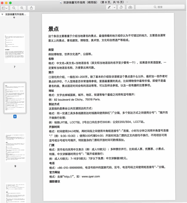This screenshot has height=203, width=187.
Task: Open the window title dropdown chevron
Action: point(127,2)
